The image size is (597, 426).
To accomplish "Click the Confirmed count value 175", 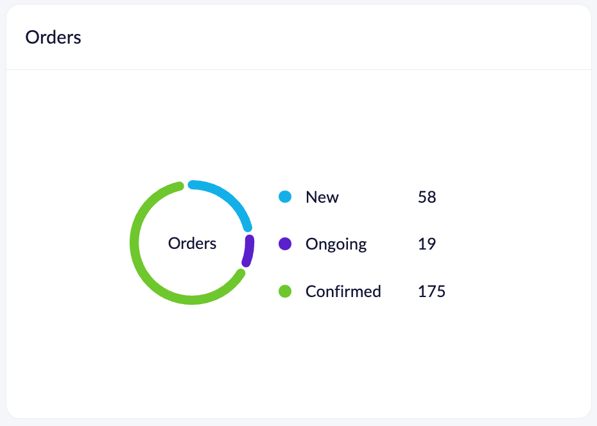I will coord(431,291).
